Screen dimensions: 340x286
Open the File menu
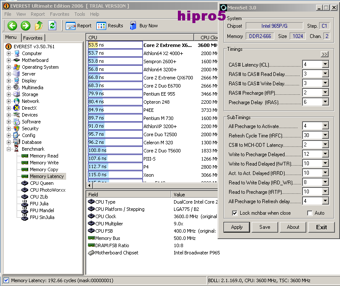[8, 14]
